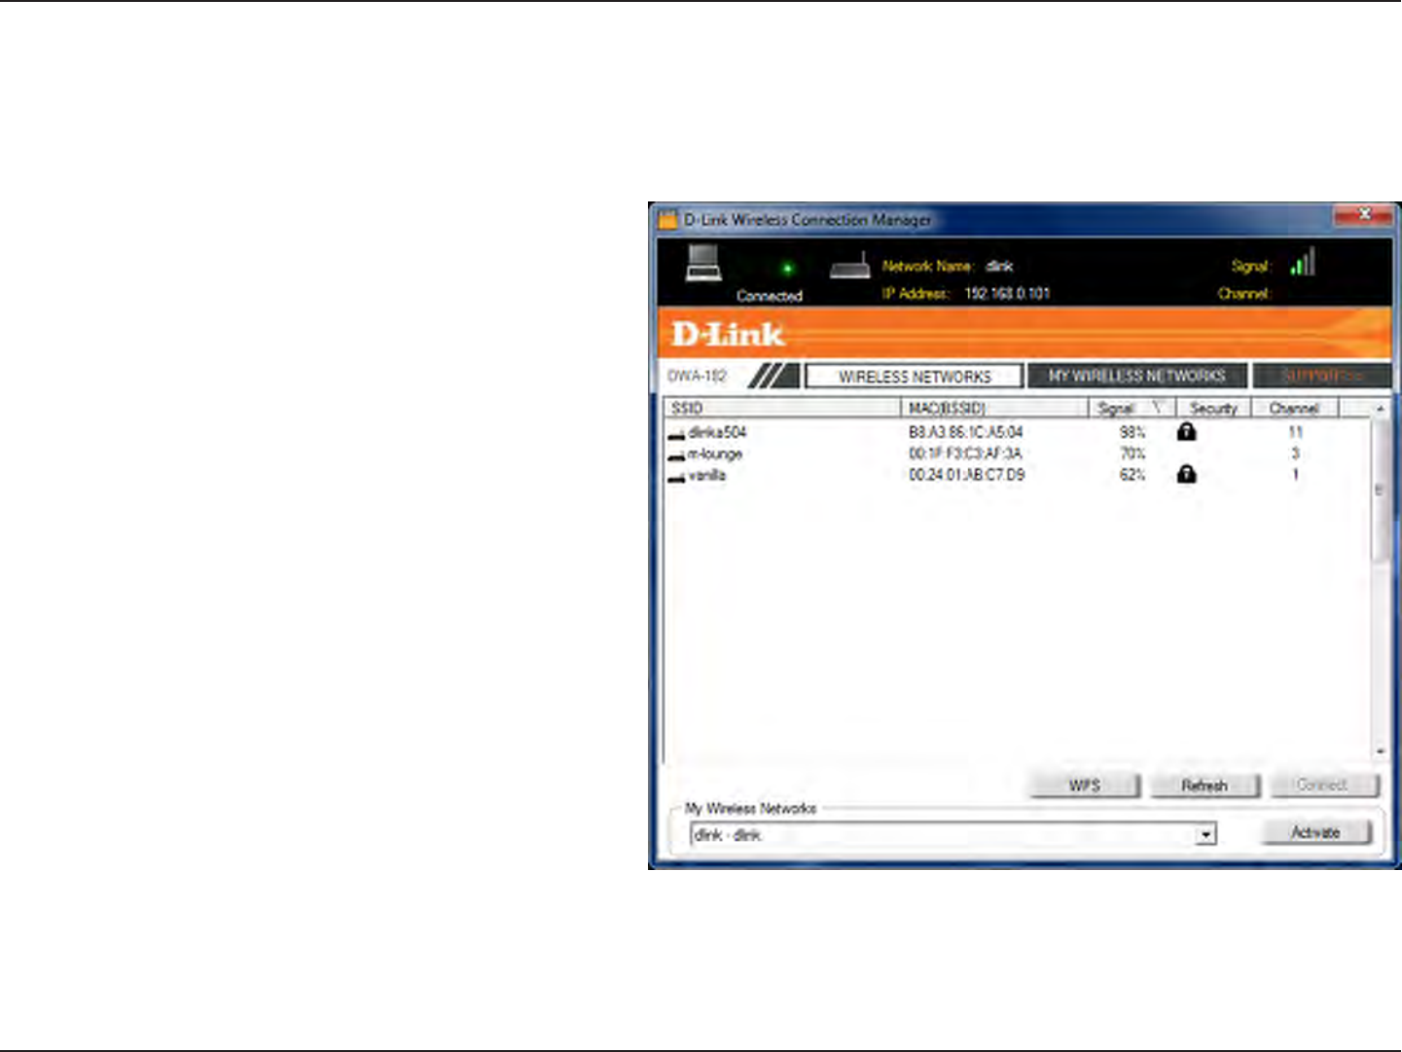Click channel 11 in dlinka504 row
Image resolution: width=1402 pixels, height=1052 pixels.
[x=1295, y=432]
